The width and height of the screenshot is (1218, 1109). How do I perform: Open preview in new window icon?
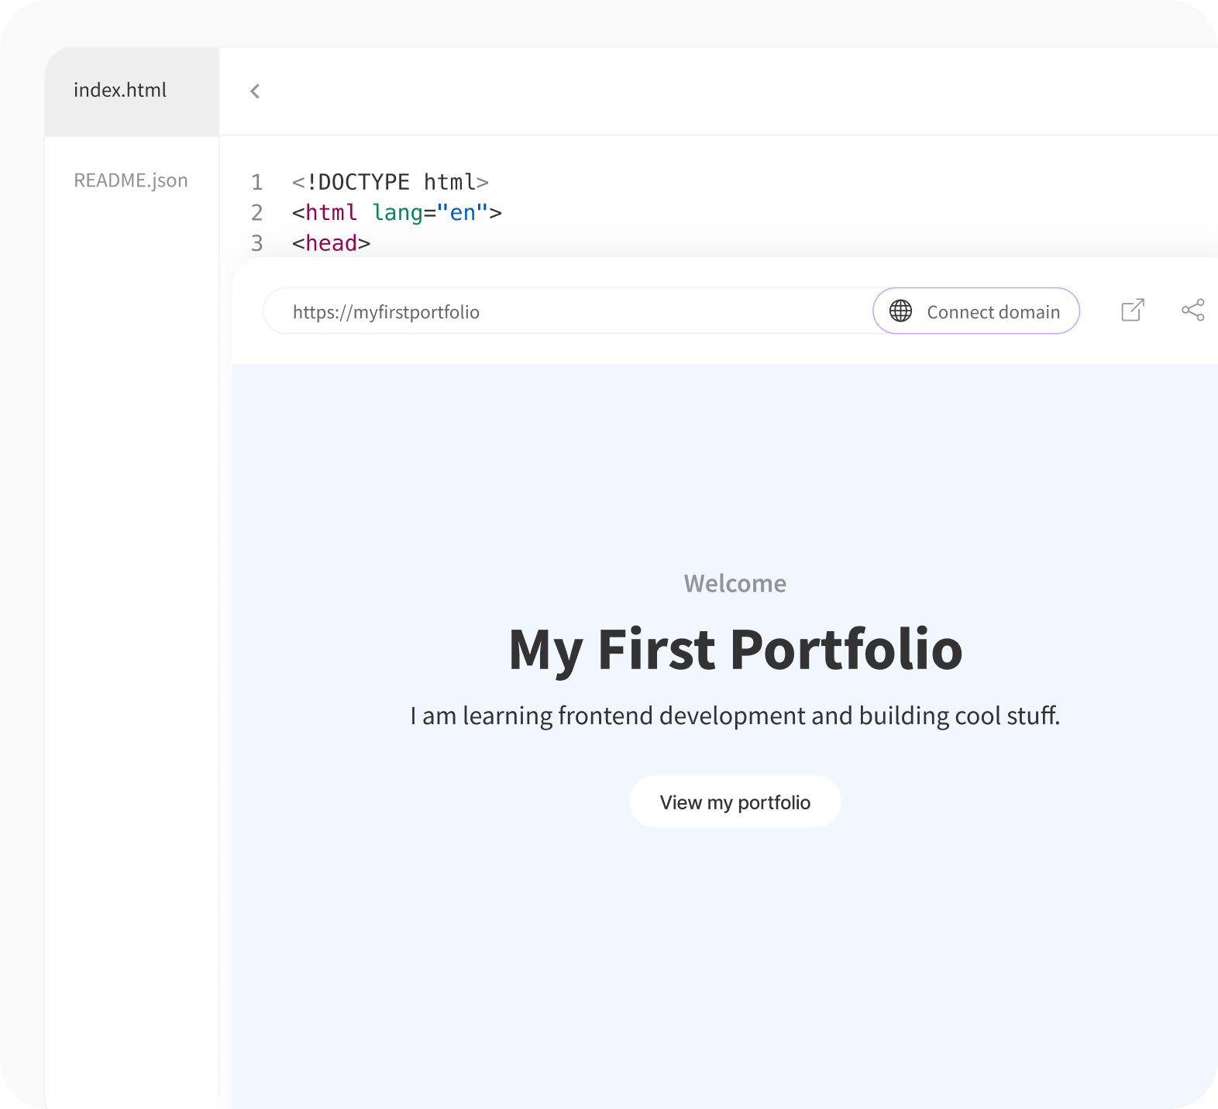[1132, 311]
